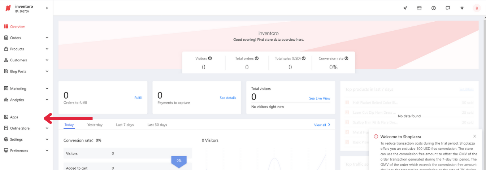Click the wifi signal icon in the header
Viewport: 486px width, 170px height.
[x=462, y=8]
